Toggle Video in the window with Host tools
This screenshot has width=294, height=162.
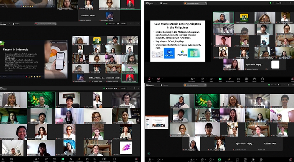coord(12,159)
